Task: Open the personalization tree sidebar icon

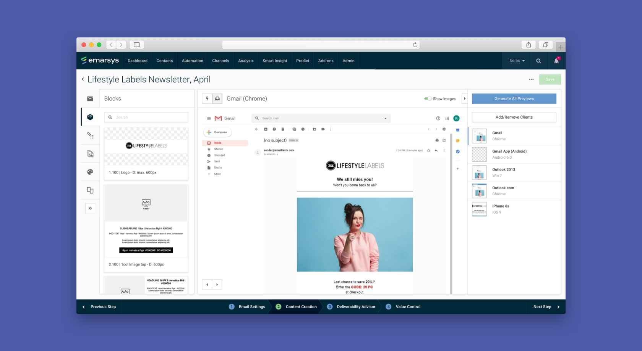Action: (90, 135)
